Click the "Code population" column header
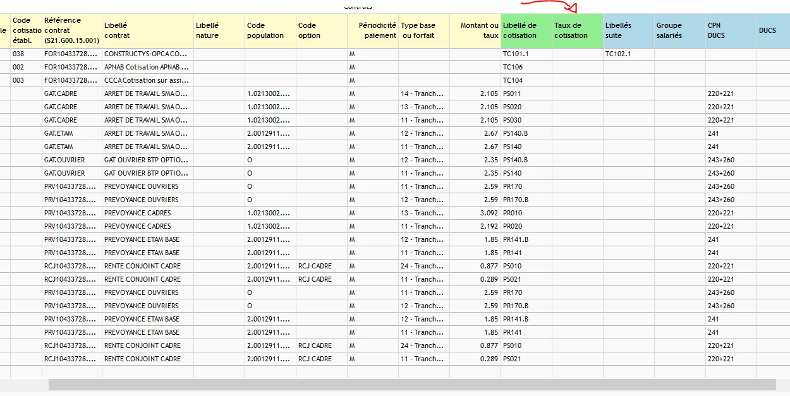The width and height of the screenshot is (790, 396). coord(270,30)
